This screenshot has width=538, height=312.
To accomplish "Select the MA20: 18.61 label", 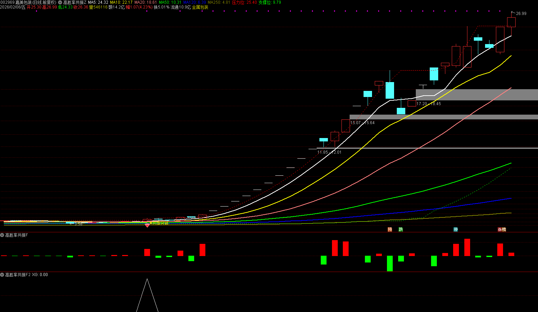I will tap(146, 2).
